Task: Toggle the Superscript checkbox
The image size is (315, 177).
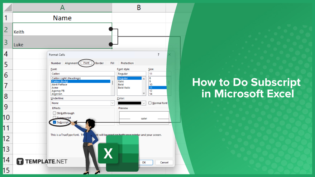Action: pyautogui.click(x=54, y=118)
